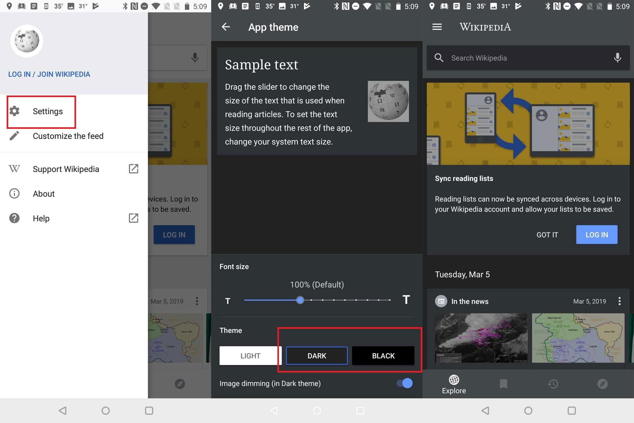Tap the Android home button on the right screen
The image size is (634, 423).
click(528, 411)
